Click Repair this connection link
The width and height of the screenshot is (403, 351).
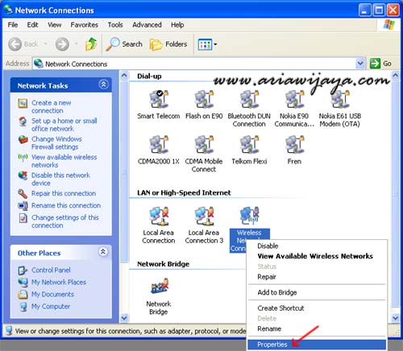tap(64, 193)
